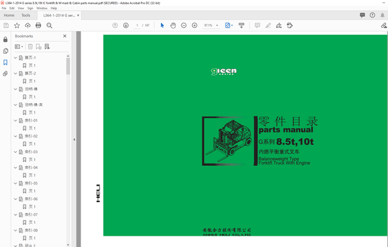Open the Attachments paperclip panel
The height and width of the screenshot is (247, 388).
[6, 74]
